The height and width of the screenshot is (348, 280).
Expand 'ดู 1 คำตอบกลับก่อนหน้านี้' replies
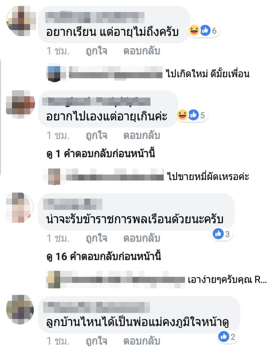coord(101,154)
